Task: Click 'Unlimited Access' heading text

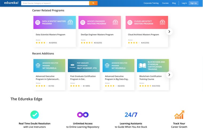Action: click(x=83, y=123)
